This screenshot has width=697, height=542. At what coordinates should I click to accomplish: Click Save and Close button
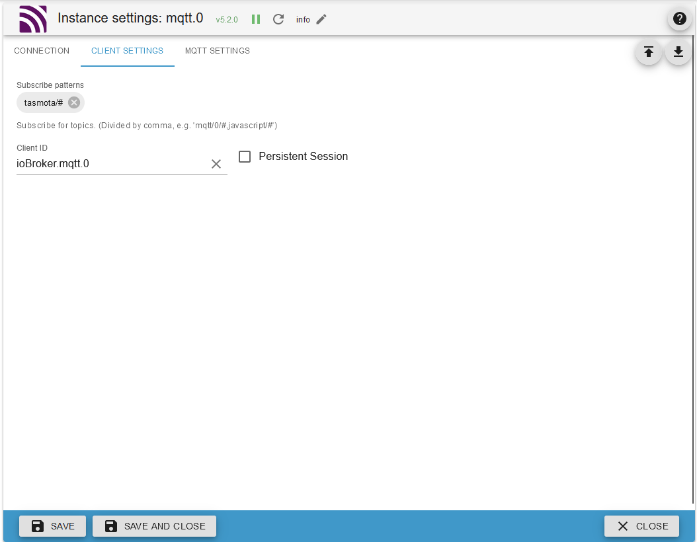tap(154, 526)
